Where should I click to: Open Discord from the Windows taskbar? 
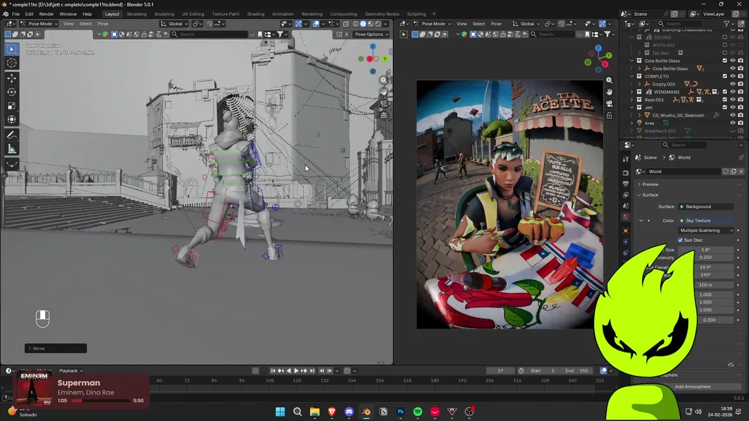click(x=349, y=412)
